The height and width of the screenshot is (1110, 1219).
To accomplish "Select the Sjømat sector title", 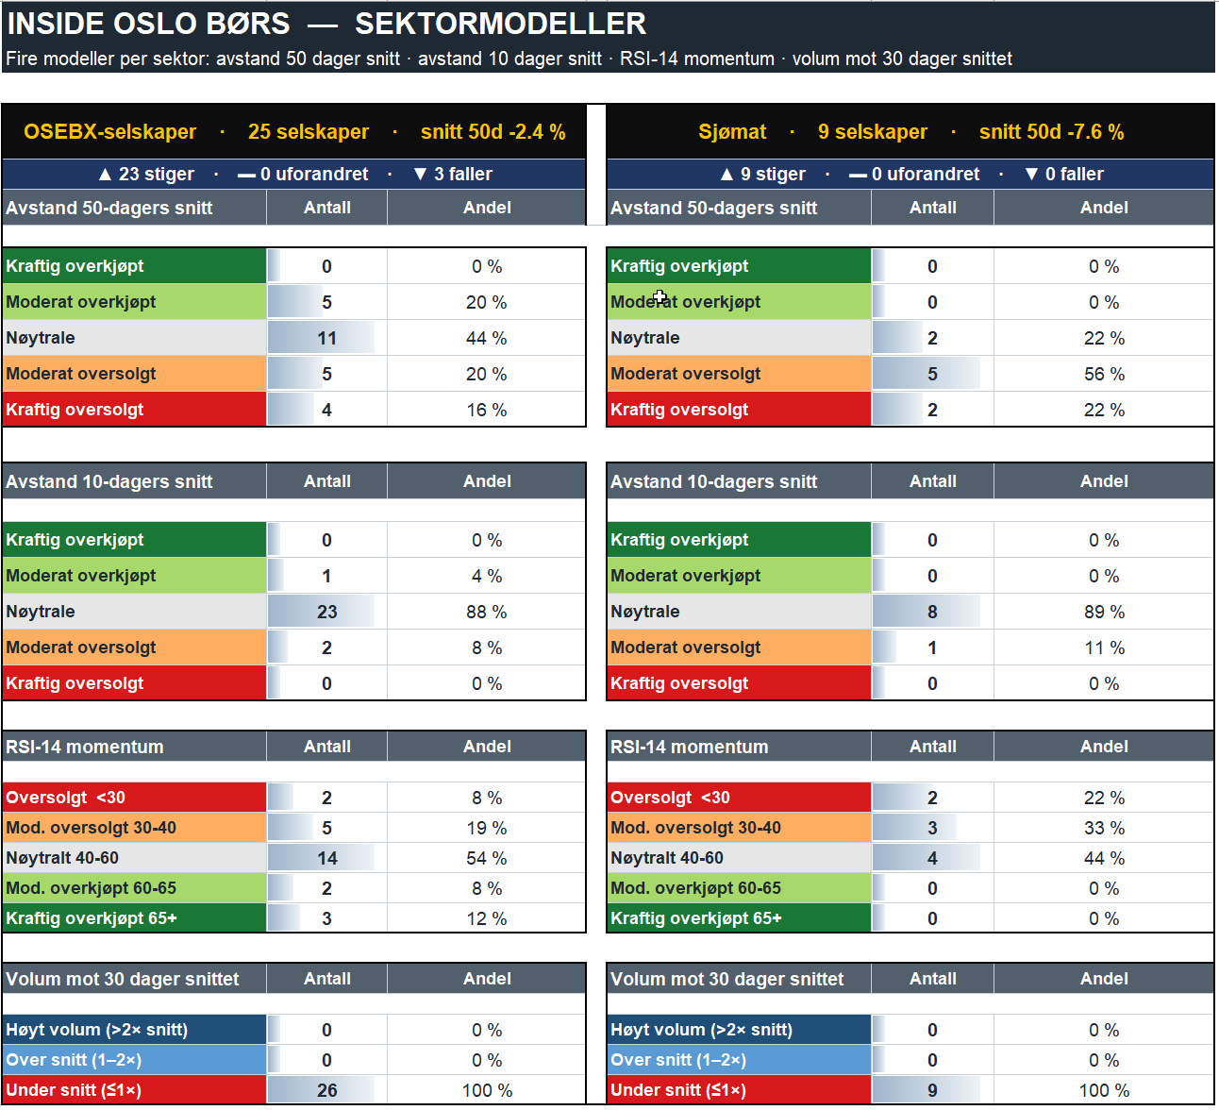I will [x=732, y=132].
